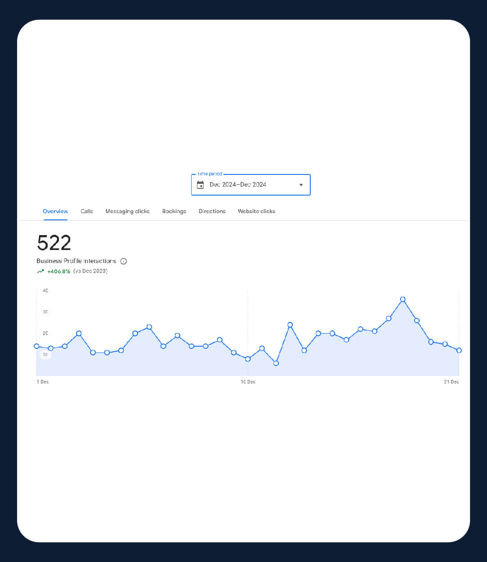Click the 20 y-axis label

[x=45, y=333]
